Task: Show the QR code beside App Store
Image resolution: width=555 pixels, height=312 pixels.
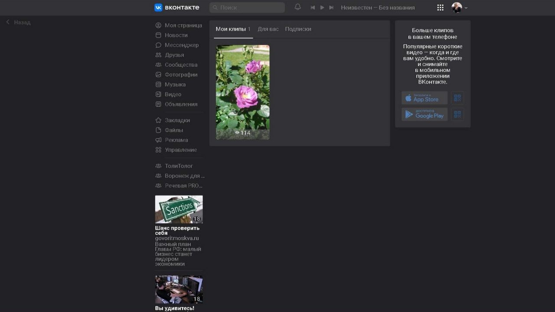Action: point(457,98)
